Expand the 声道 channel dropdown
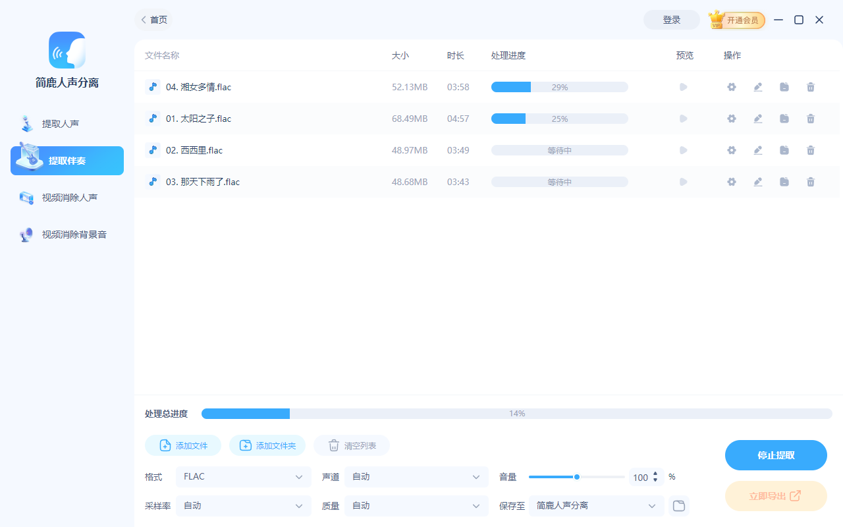This screenshot has height=527, width=843. pyautogui.click(x=416, y=476)
